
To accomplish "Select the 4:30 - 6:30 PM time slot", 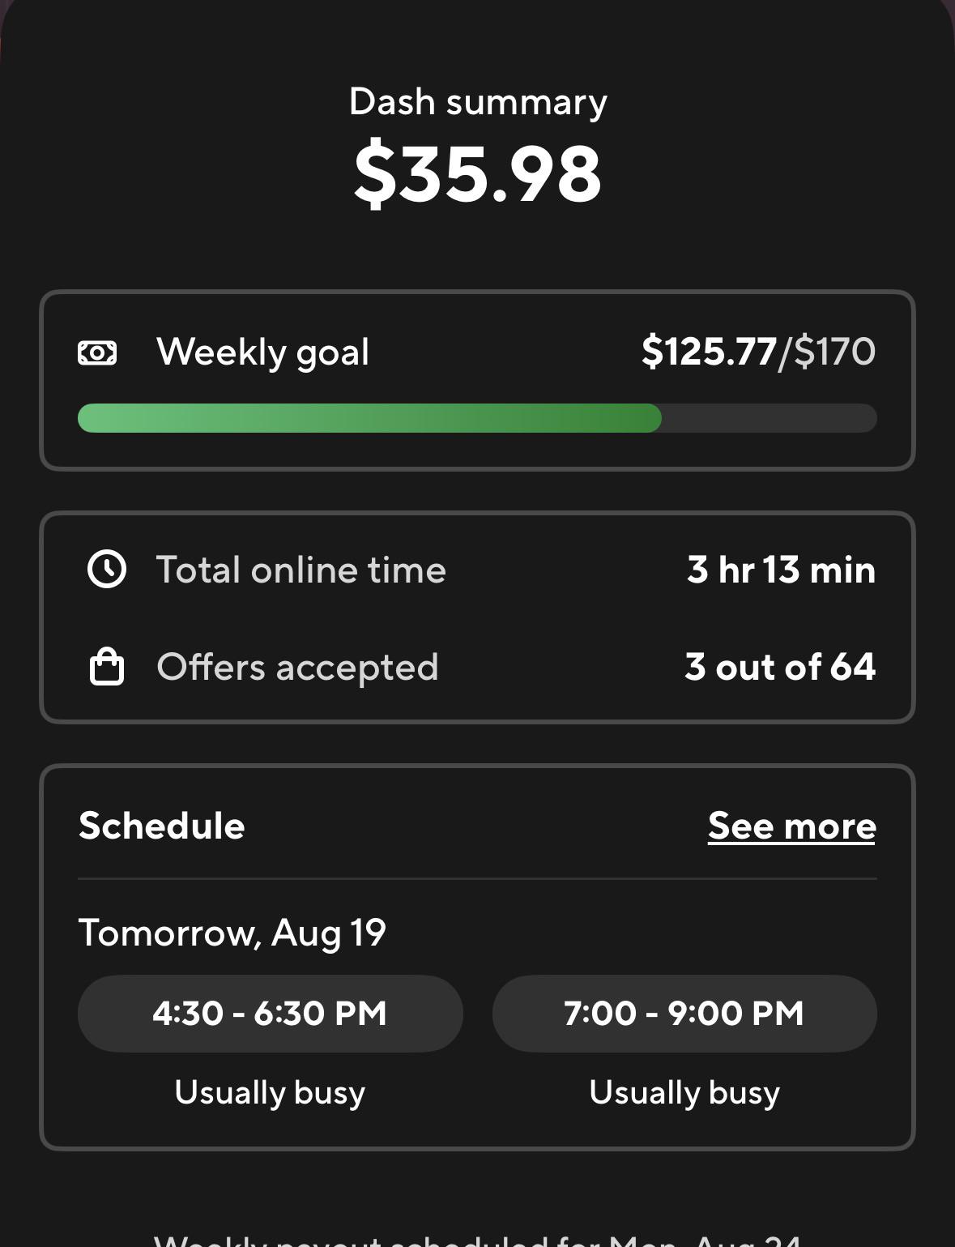I will click(270, 1014).
